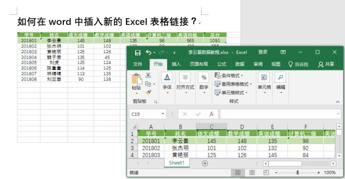Click the vertical scrollbar down arrow
This screenshot has width=345, height=179.
[339, 156]
